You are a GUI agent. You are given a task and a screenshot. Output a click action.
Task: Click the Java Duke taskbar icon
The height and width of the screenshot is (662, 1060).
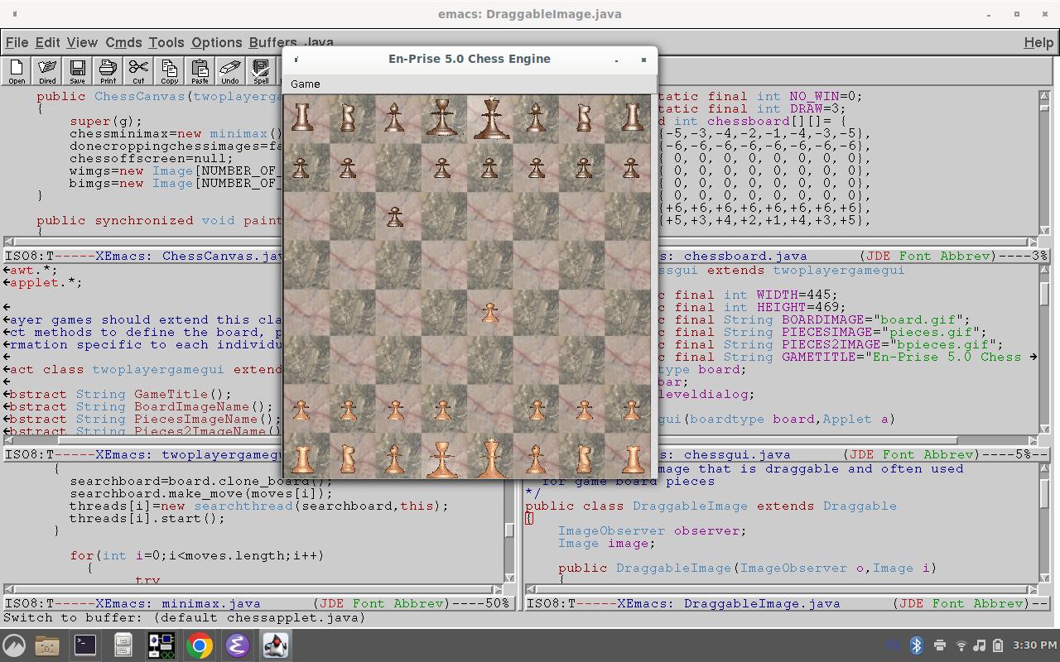click(275, 645)
